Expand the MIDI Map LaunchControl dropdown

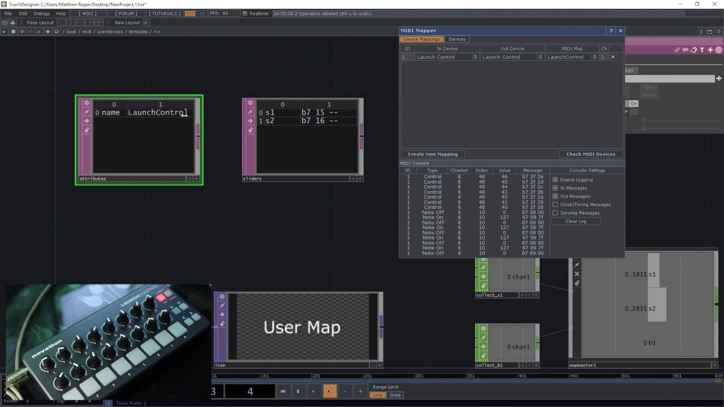(x=594, y=57)
